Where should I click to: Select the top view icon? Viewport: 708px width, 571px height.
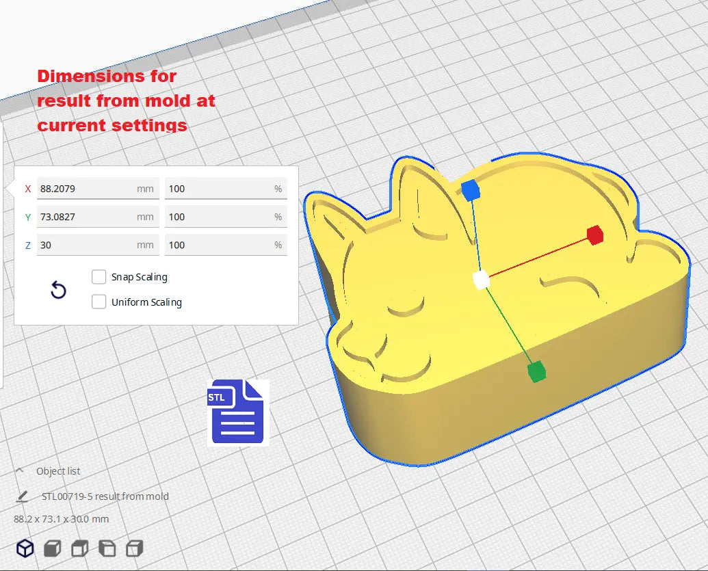pos(79,548)
